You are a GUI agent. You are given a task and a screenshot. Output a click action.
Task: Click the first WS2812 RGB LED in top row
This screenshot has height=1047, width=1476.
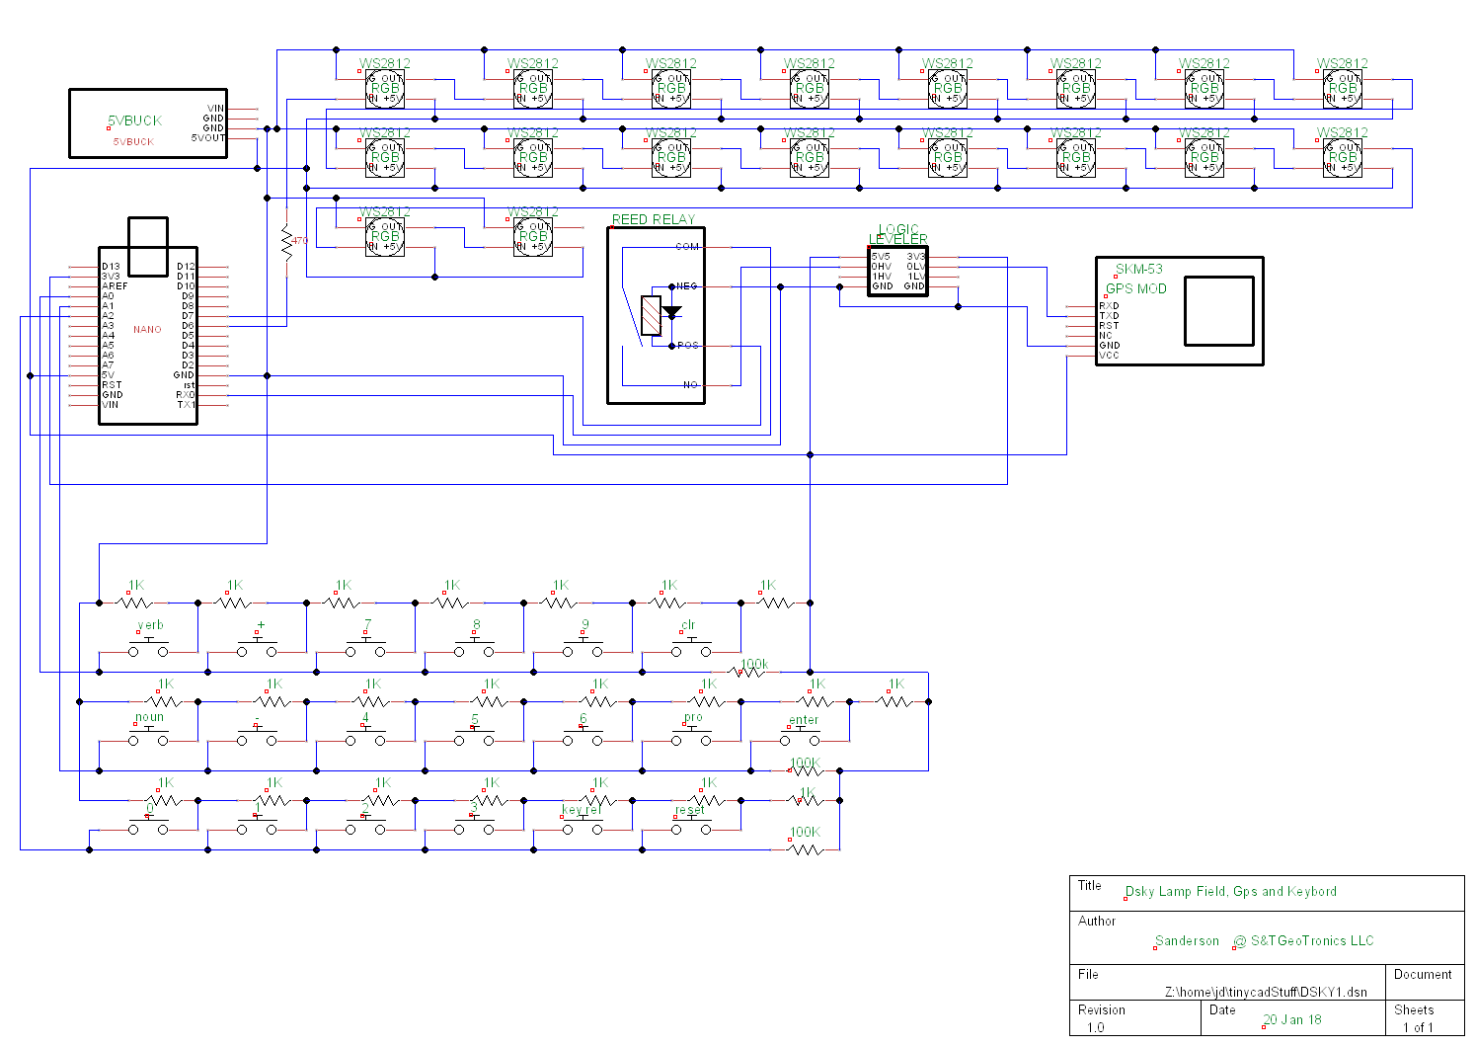click(x=383, y=89)
